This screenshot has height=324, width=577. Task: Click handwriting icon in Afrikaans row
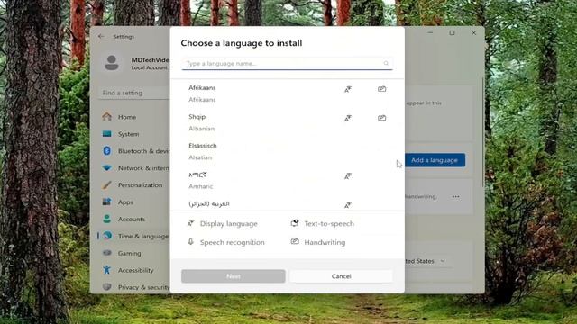[x=382, y=89]
